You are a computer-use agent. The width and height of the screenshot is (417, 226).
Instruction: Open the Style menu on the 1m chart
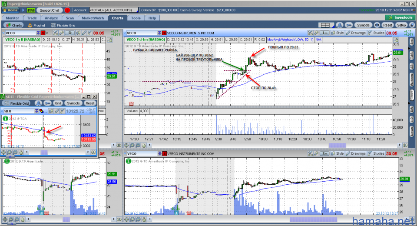click(337, 33)
